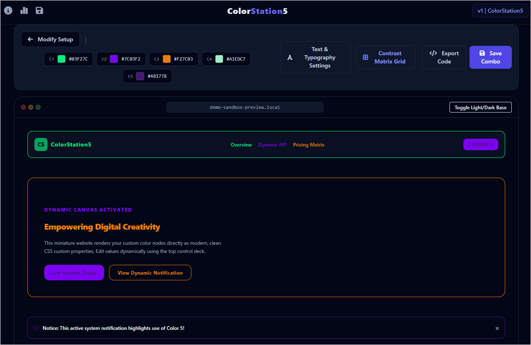Click the CS logo badge in preview navbar
The height and width of the screenshot is (345, 531).
(x=41, y=144)
